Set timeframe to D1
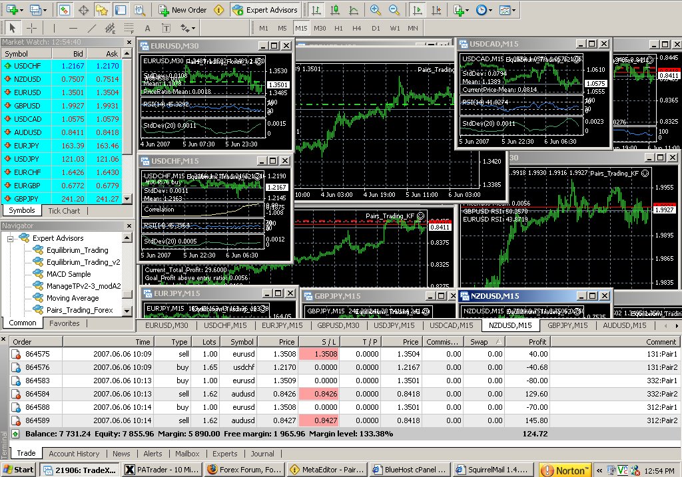Viewport: 682px width, 477px height. (376, 28)
